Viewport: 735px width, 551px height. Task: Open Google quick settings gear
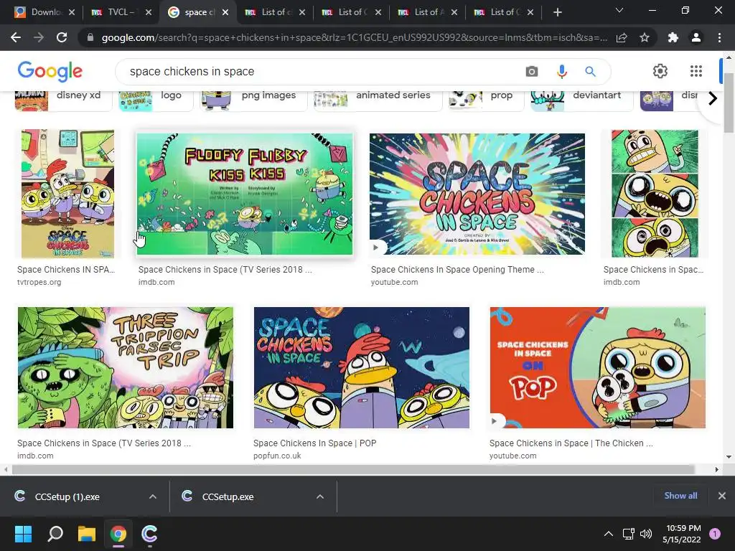pos(660,71)
